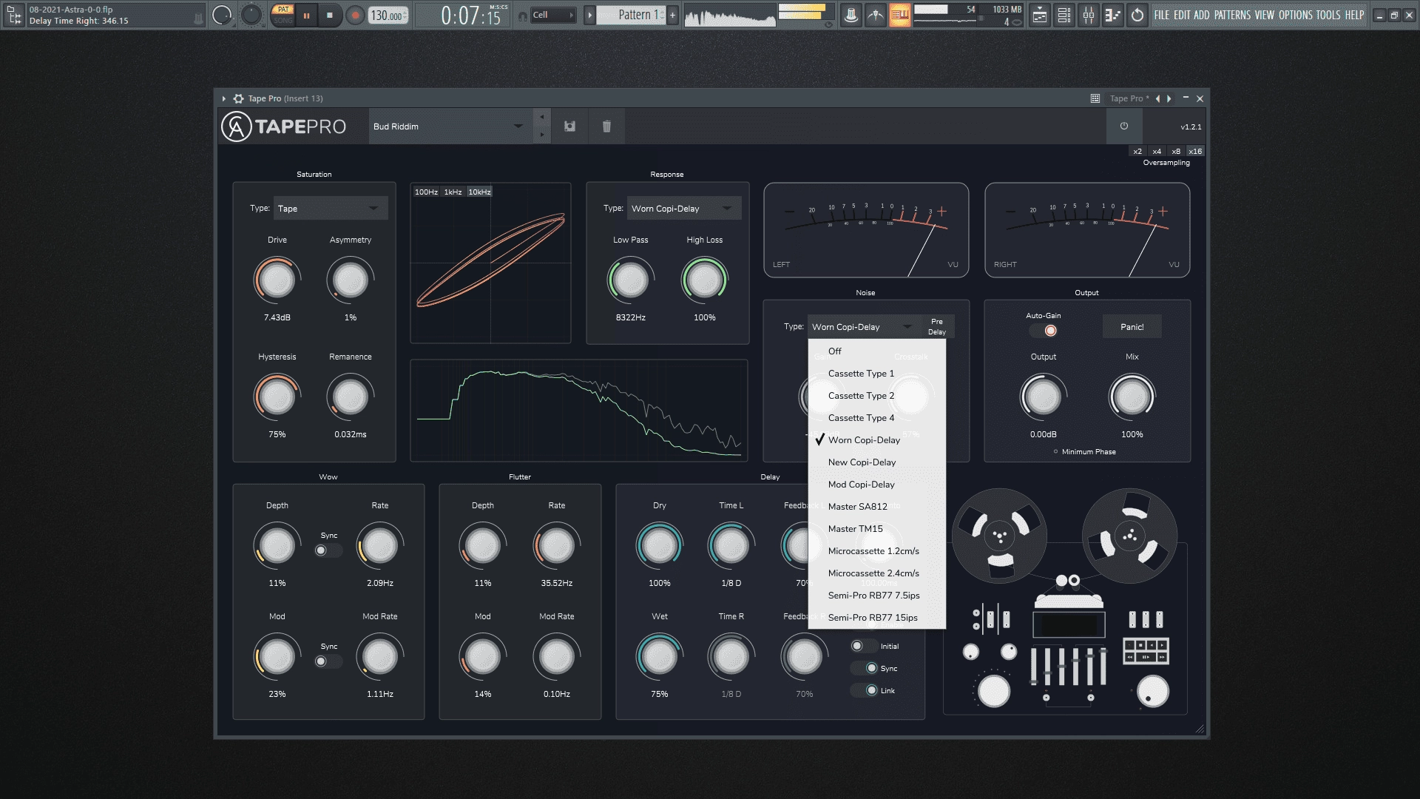1420x799 pixels.
Task: Choose Semi-Pro RB77 15ips noise
Action: pos(877,618)
